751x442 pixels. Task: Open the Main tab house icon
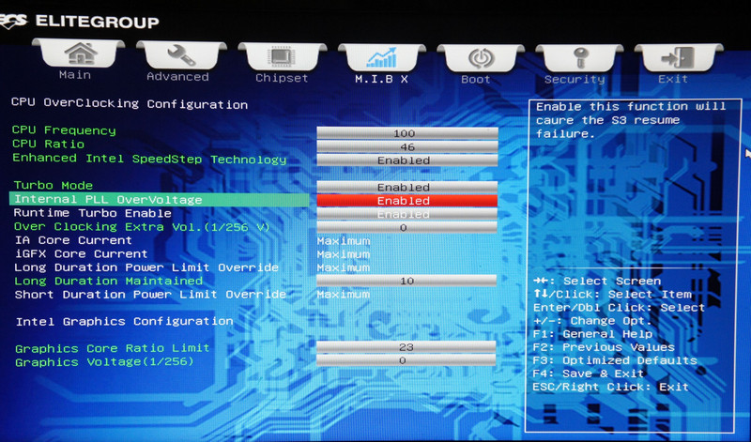coord(79,53)
